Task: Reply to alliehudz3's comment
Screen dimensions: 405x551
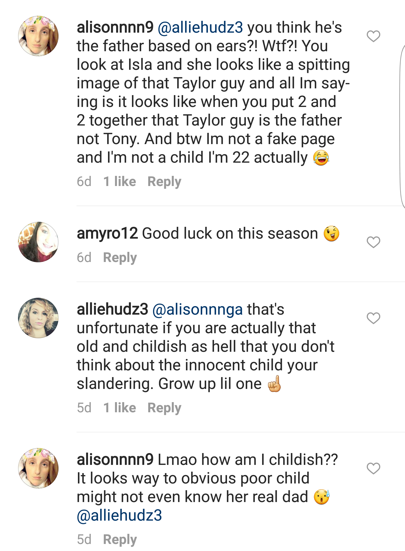Action: (x=165, y=408)
